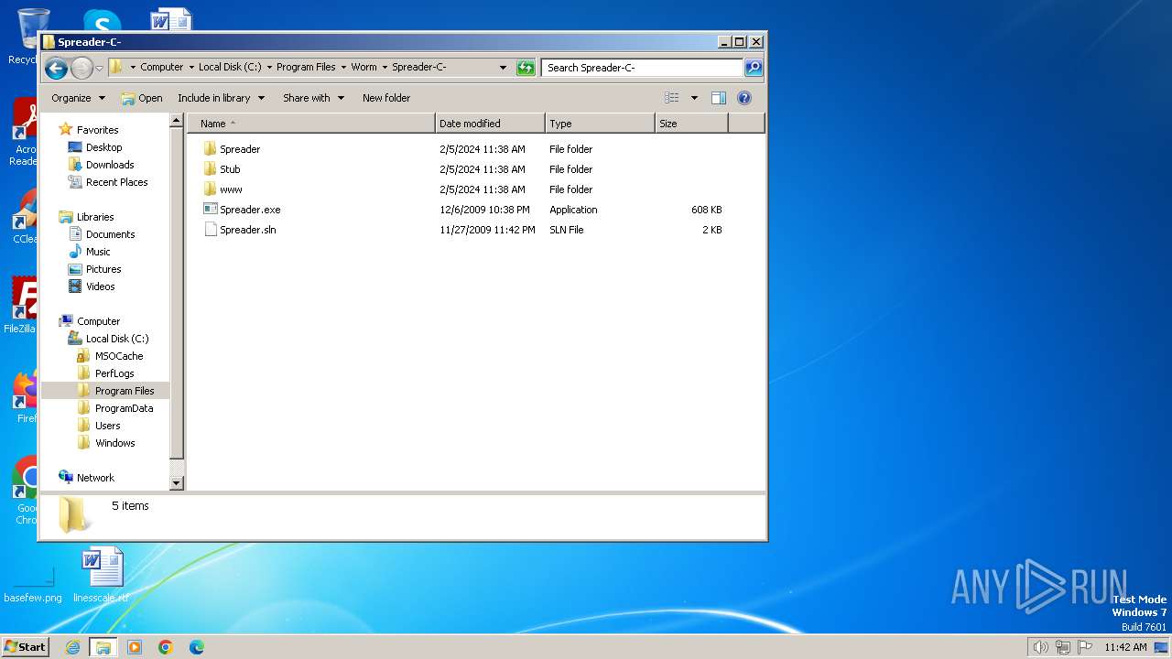1172x659 pixels.
Task: Create a New folder
Action: pyautogui.click(x=386, y=98)
